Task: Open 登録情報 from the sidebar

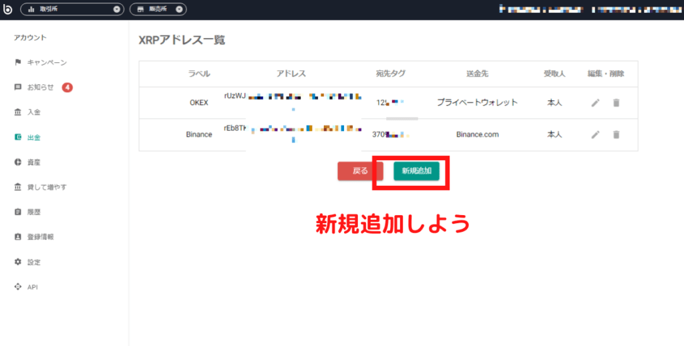Action: click(x=40, y=237)
